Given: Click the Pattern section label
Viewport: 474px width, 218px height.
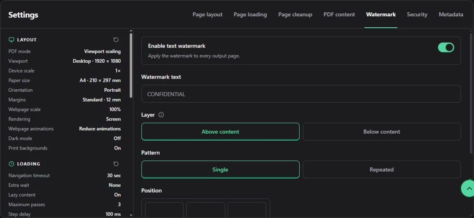Looking at the screenshot, I should click(x=151, y=153).
